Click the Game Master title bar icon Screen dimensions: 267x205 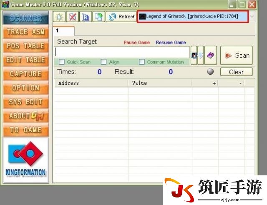5,4
